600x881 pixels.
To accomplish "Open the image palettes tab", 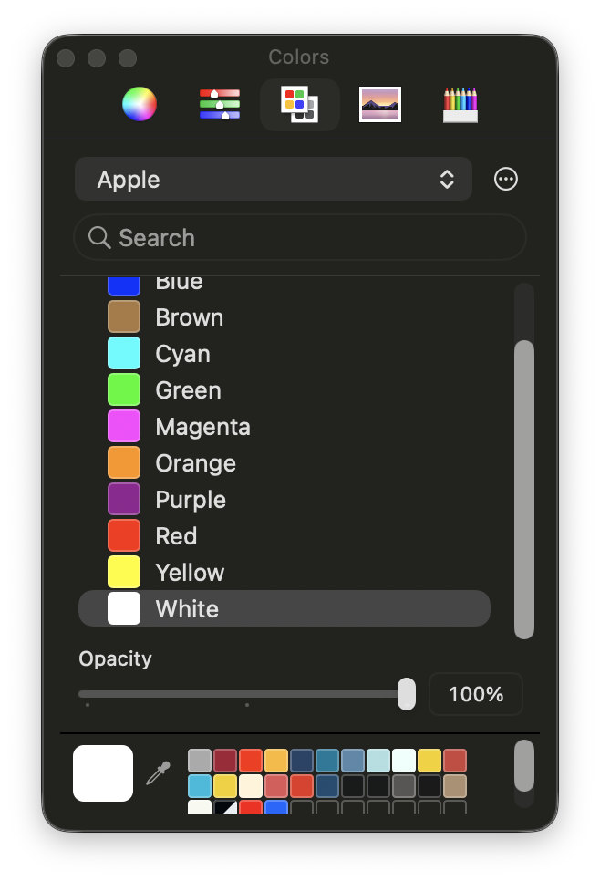I will coord(380,104).
